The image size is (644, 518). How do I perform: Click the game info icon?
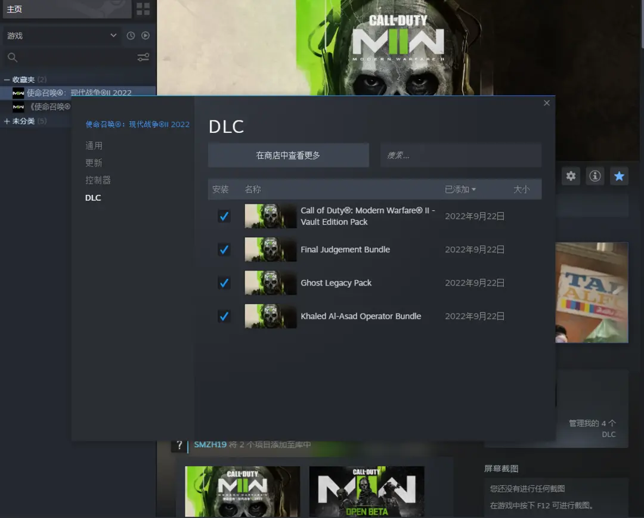[595, 176]
